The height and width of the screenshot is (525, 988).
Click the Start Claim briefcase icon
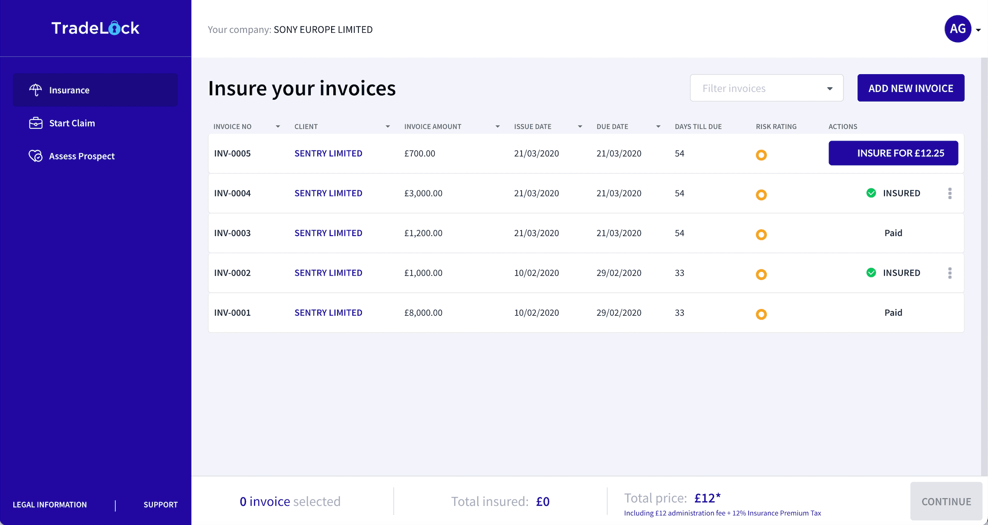tap(35, 123)
